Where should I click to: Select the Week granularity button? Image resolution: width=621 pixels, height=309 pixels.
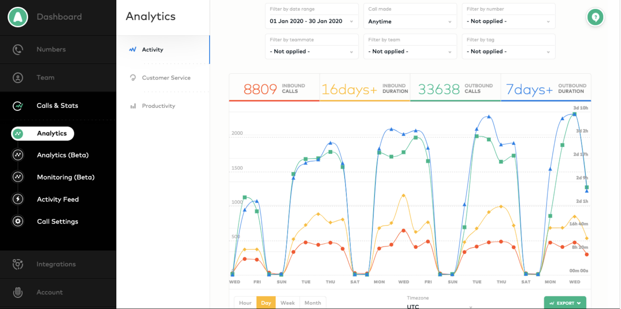click(288, 303)
